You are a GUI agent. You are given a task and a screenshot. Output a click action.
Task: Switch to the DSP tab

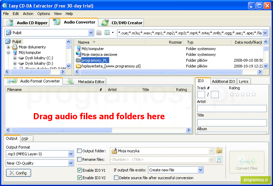[x=27, y=139]
